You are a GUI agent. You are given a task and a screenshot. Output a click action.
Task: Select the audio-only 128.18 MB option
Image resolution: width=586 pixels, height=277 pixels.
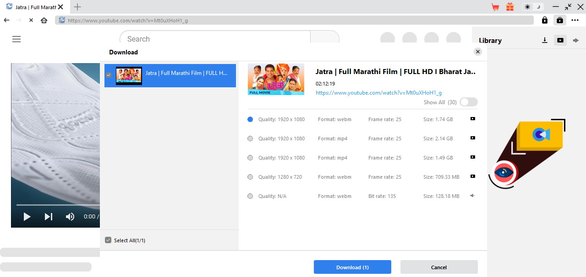[250, 196]
